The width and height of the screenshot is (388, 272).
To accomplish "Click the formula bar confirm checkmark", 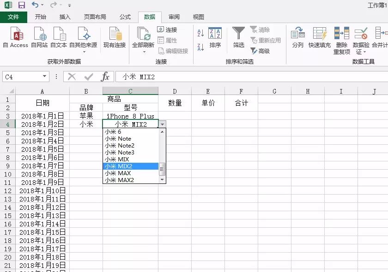I will (x=88, y=77).
